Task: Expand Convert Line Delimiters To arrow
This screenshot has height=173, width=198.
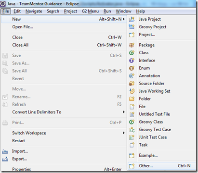Action: click(124, 112)
